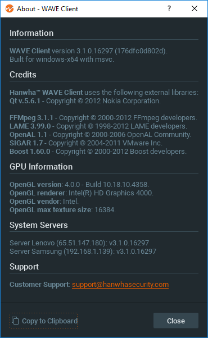Click the Close button
Screen dimensions: 208x338
[x=176, y=321]
